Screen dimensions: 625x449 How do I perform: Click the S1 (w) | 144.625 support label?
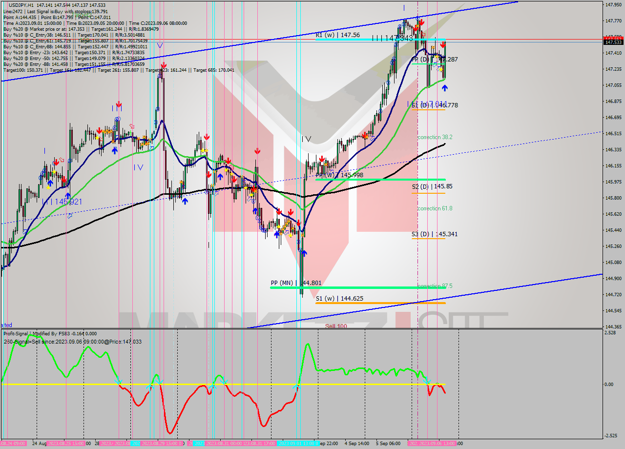[339, 298]
